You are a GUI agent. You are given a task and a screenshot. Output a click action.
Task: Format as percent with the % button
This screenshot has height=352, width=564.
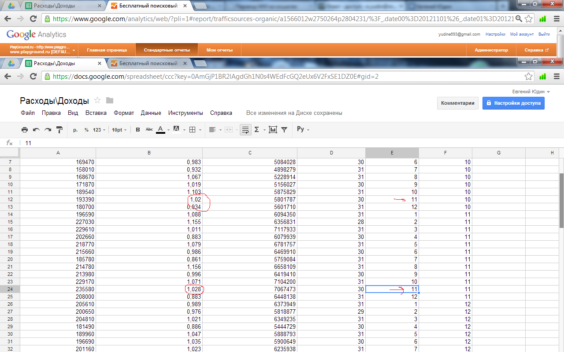pos(86,130)
